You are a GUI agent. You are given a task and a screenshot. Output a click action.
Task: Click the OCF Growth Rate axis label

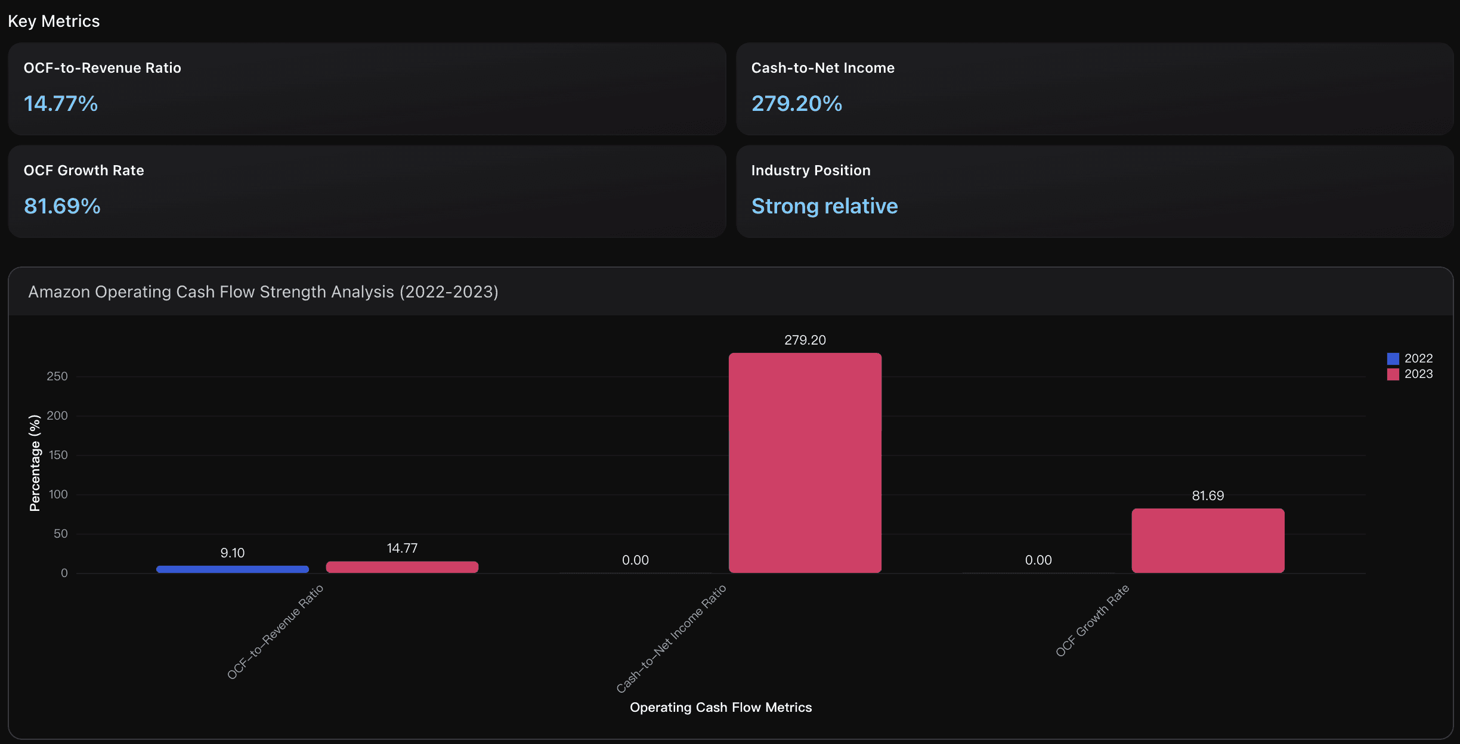coord(1092,621)
